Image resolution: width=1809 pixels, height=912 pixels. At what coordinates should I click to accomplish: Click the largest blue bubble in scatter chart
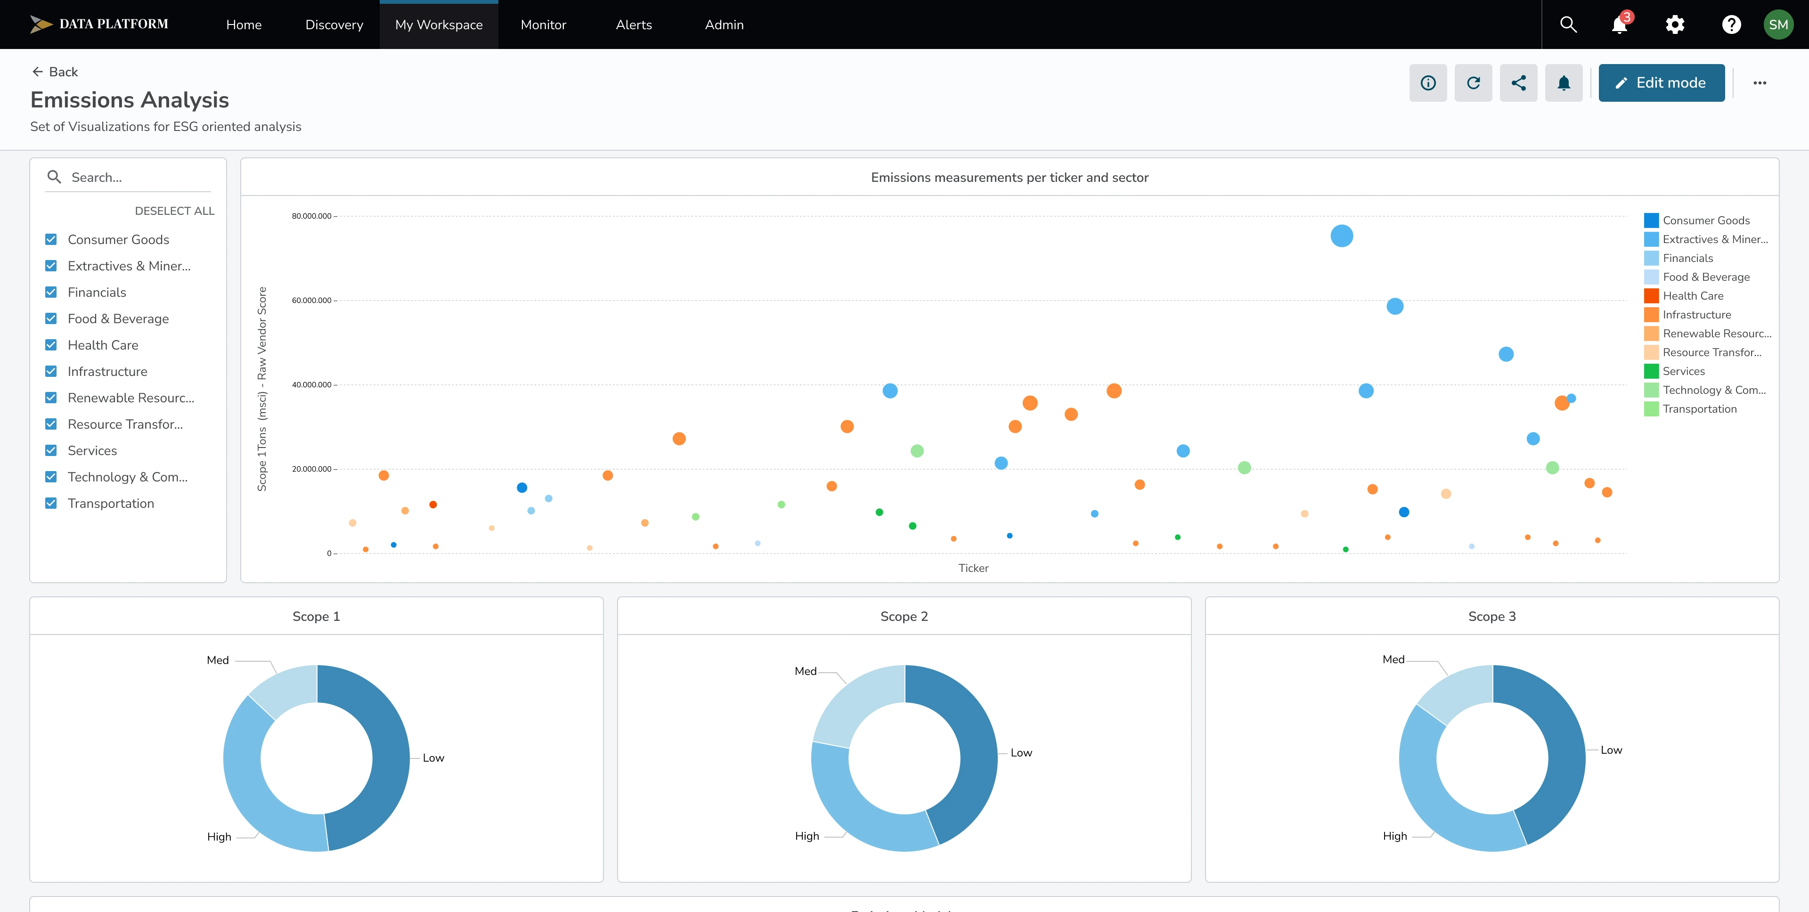[1341, 236]
